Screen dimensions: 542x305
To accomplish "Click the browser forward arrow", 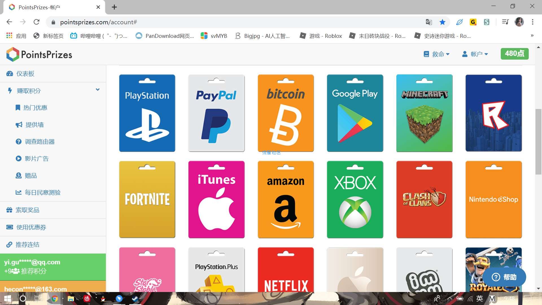I will (23, 22).
